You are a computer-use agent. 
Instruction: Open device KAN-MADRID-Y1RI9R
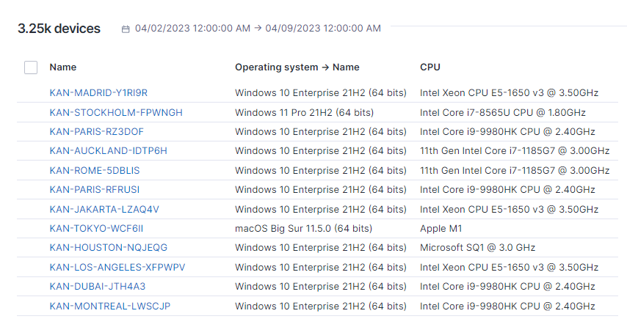pyautogui.click(x=98, y=93)
